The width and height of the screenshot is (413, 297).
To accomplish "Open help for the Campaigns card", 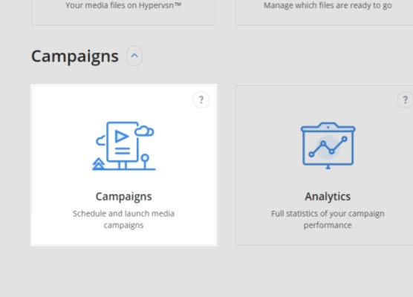I will tap(201, 99).
